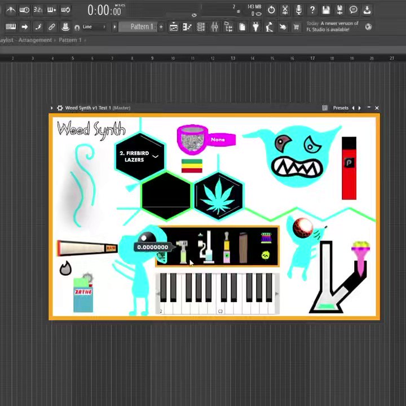Select the dab rig icon in panel
This screenshot has height=406, width=406.
(x=206, y=247)
